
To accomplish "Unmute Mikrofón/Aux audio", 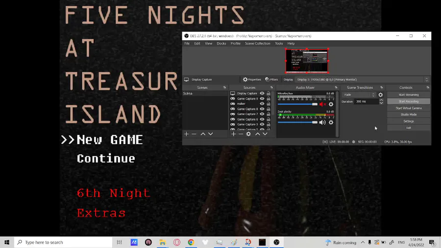I will 322,104.
